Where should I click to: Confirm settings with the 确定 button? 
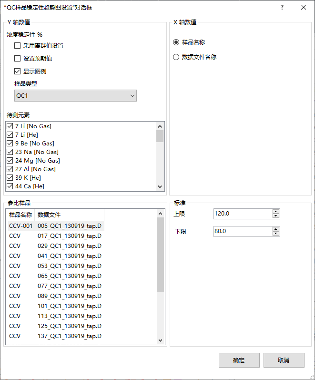pyautogui.click(x=239, y=360)
